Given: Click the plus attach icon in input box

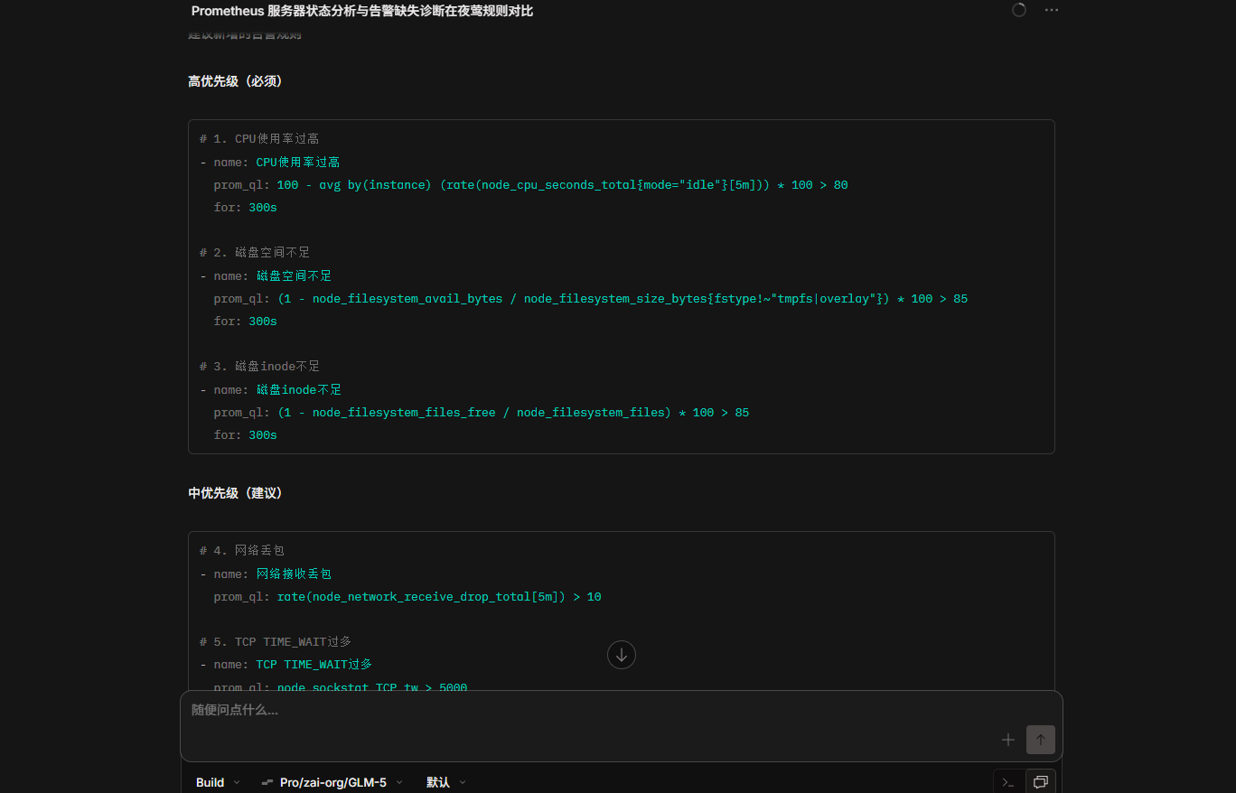Looking at the screenshot, I should tap(1008, 740).
